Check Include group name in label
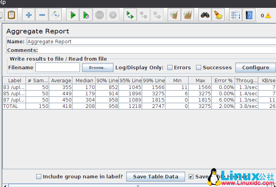276x187 pixels. click(x=39, y=177)
